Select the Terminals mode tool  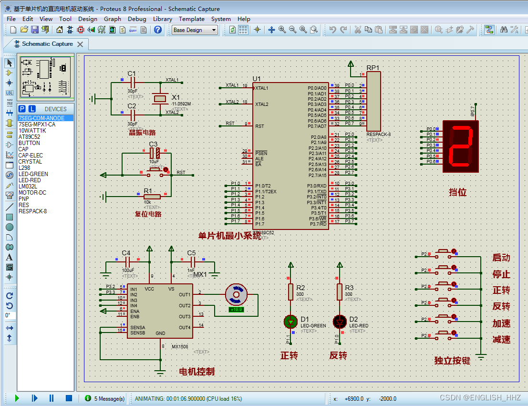(10, 135)
